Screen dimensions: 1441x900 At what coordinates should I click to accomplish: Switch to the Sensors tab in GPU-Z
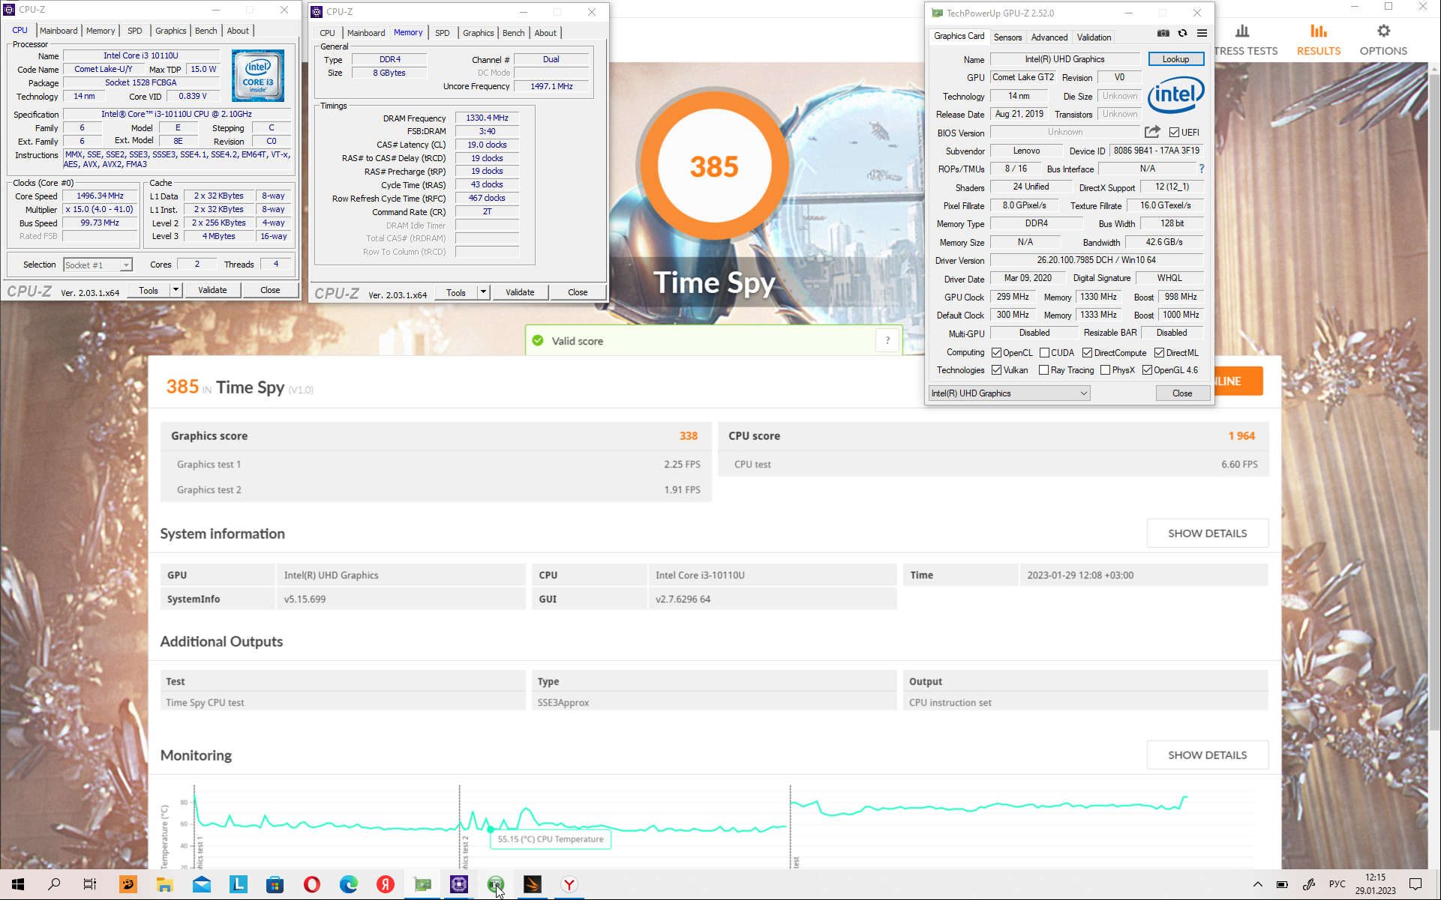click(1007, 37)
